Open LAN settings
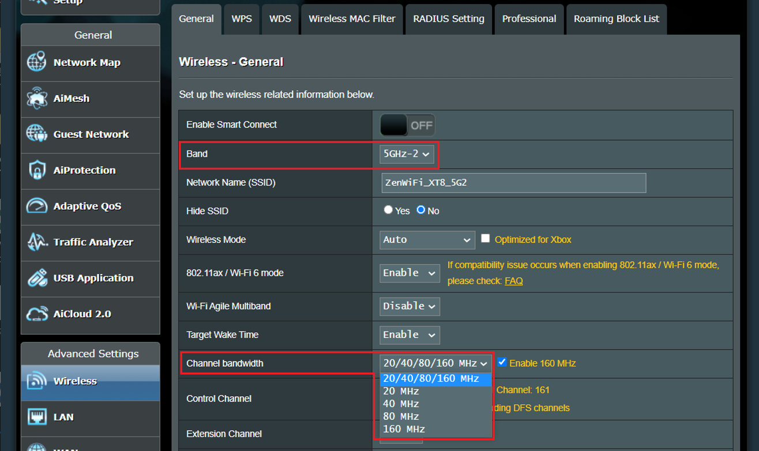Image resolution: width=759 pixels, height=451 pixels. pos(91,418)
